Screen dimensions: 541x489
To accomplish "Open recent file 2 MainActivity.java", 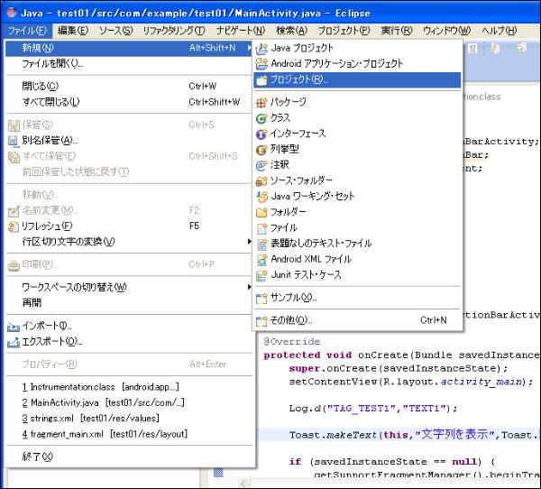I will tap(129, 402).
